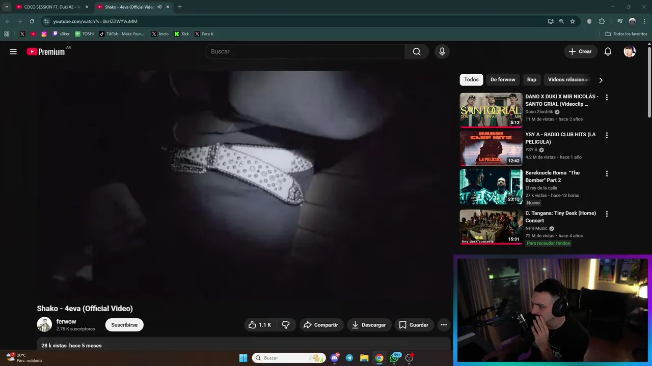Open YouTube notifications bell
This screenshot has height=366, width=652.
(x=608, y=51)
